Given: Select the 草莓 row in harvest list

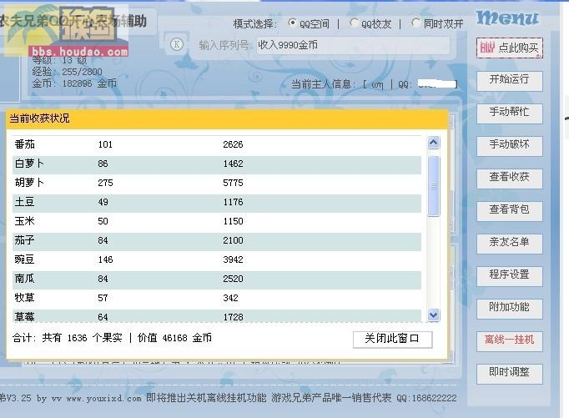Looking at the screenshot, I should coord(217,316).
